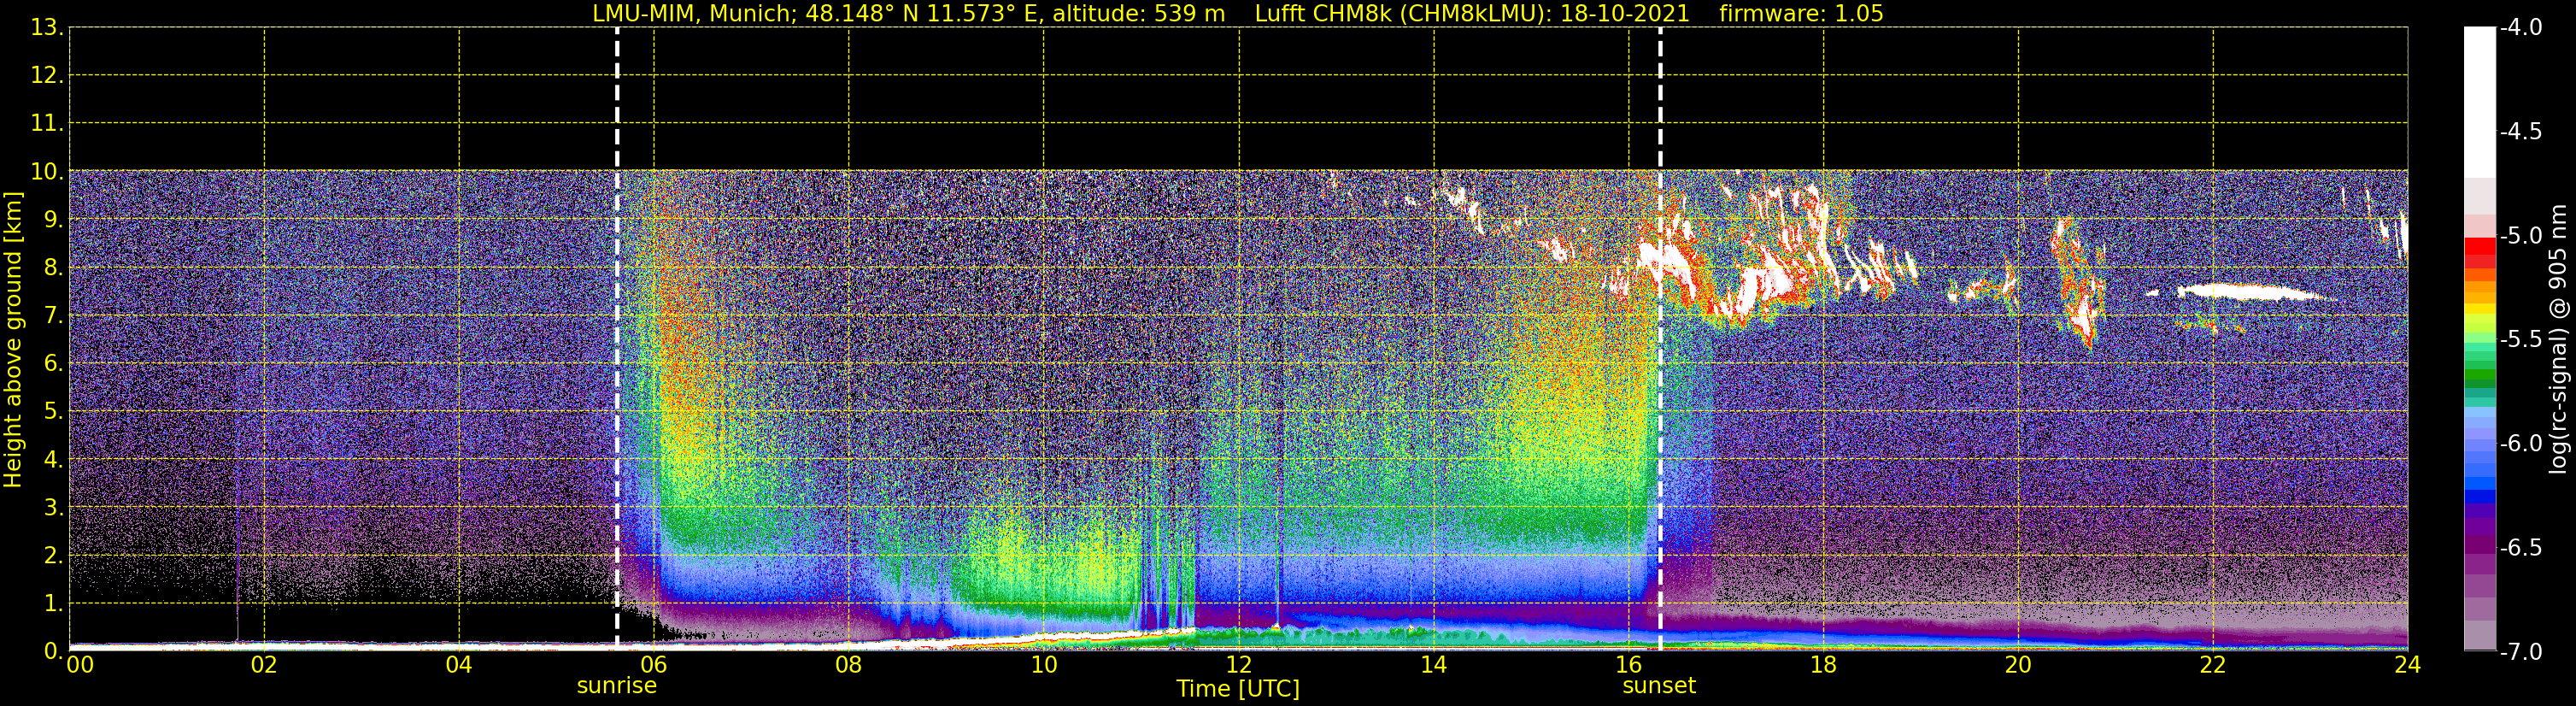Click the '06' time axis tick label
Viewport: 2576px width, 706px height.
pos(654,665)
